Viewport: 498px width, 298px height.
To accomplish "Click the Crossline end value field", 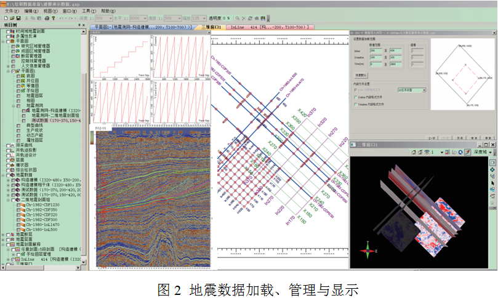I will (x=395, y=57).
